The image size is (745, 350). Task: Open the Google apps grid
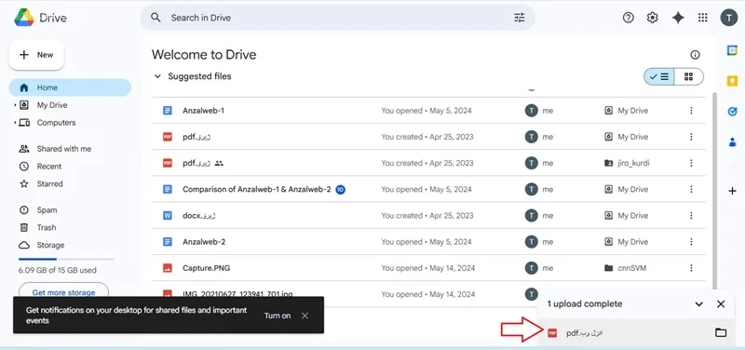pos(702,18)
